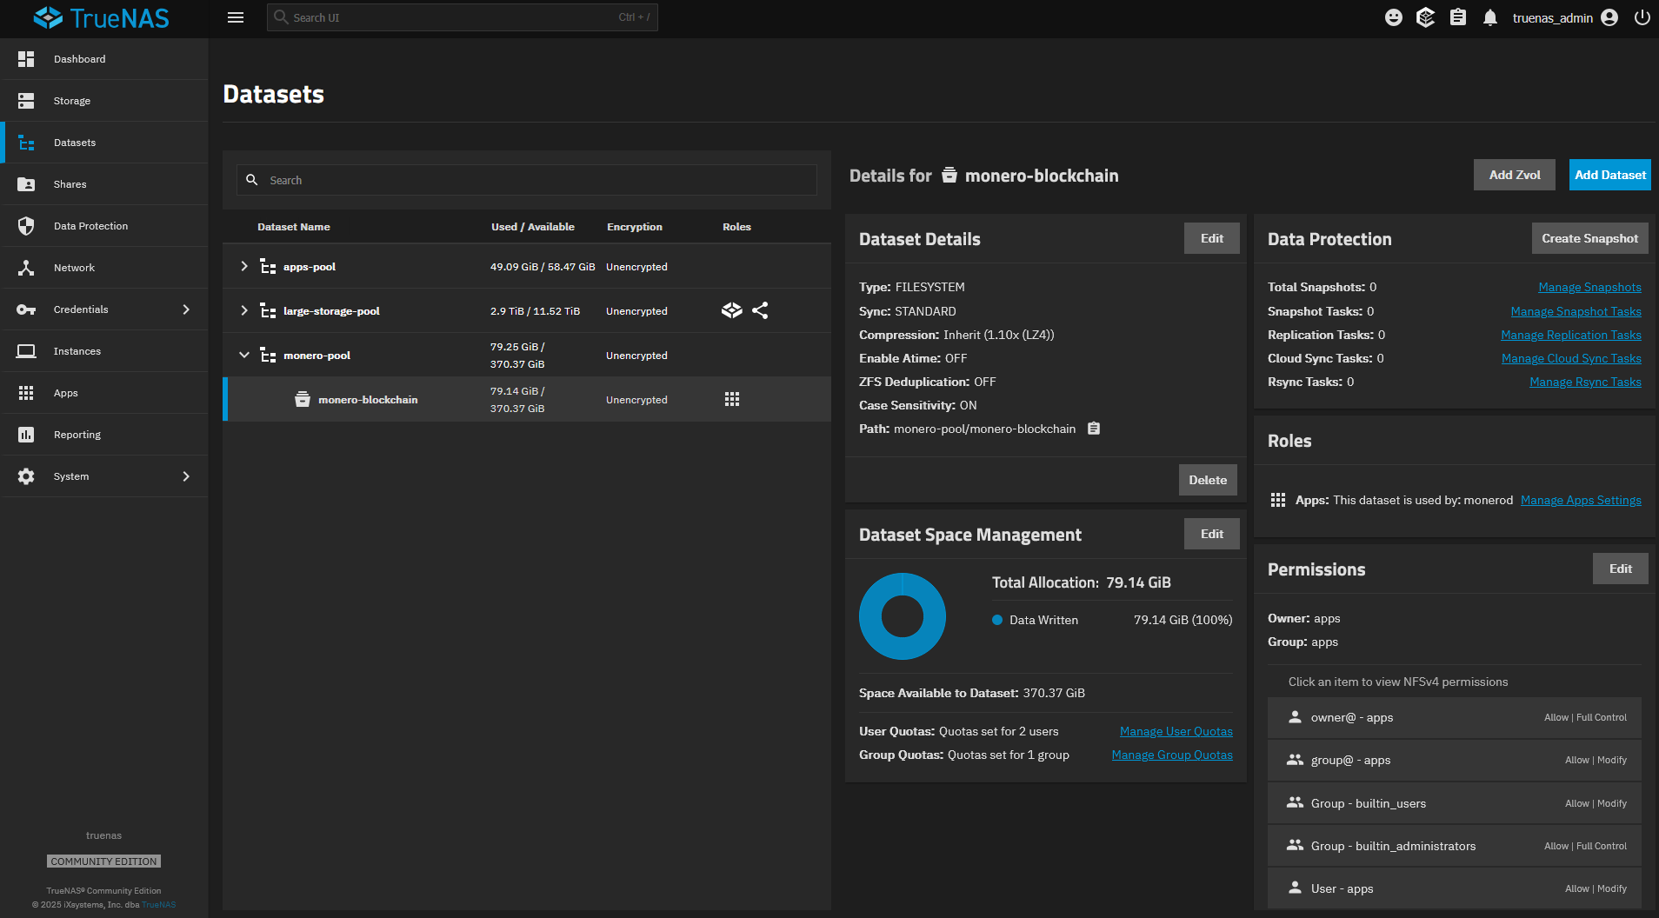Open the Alerts bell notification icon

point(1489,17)
